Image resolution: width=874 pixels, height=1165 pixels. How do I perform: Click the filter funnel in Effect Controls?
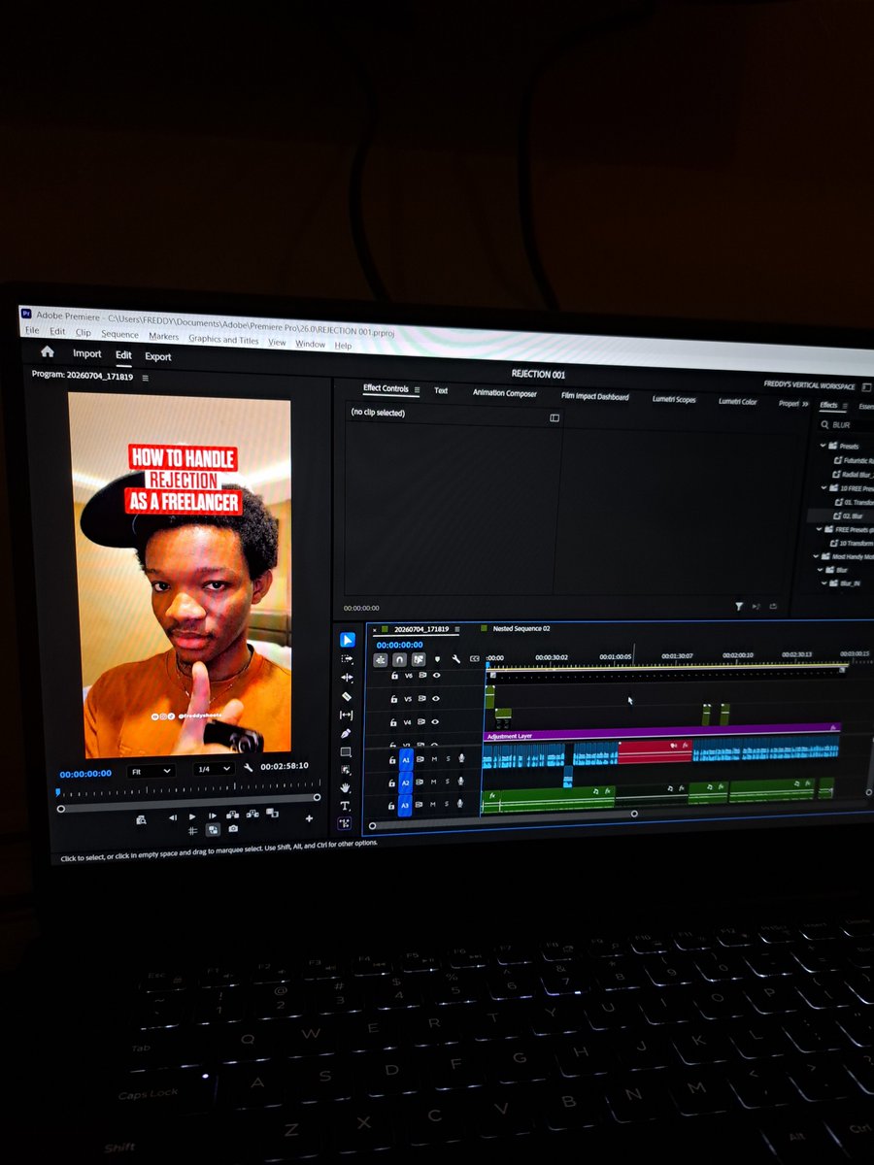pos(739,607)
